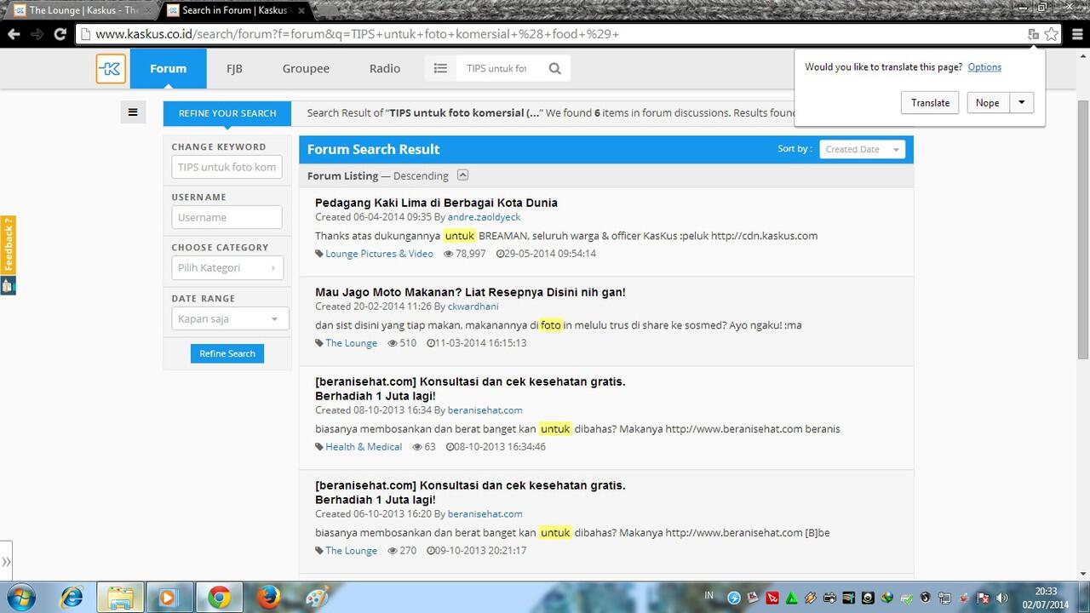Image resolution: width=1090 pixels, height=613 pixels.
Task: Open thread Pedagang Kaki Lima di Berbagai Kota Dunia
Action: coord(436,203)
